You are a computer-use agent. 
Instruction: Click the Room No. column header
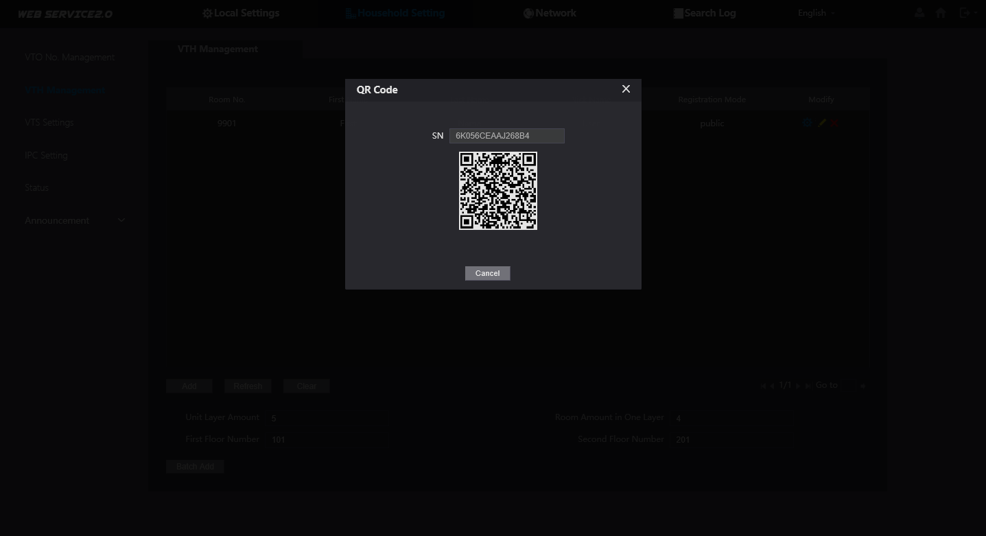click(x=226, y=100)
